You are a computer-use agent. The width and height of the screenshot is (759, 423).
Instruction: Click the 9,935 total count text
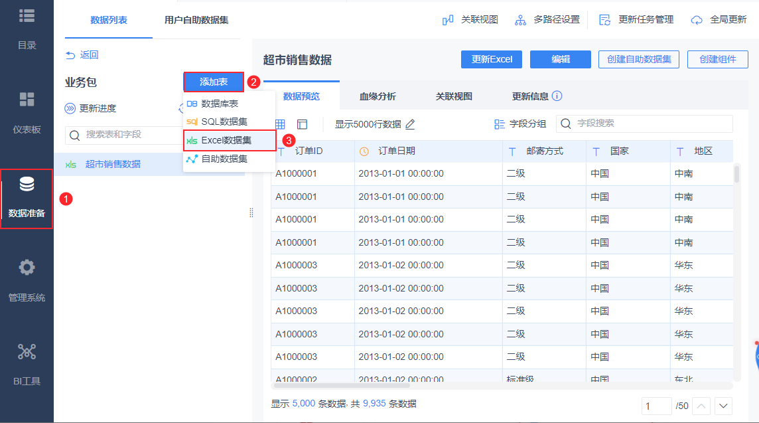point(374,404)
